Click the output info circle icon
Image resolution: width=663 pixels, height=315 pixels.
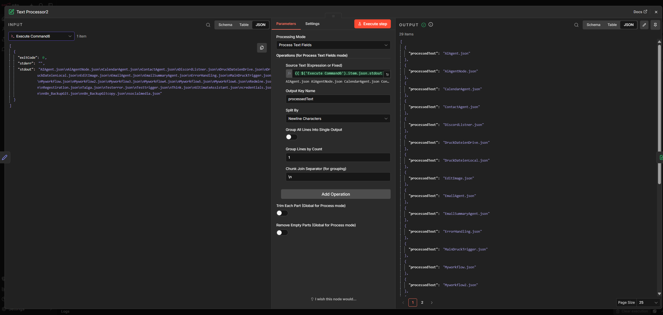point(431,24)
